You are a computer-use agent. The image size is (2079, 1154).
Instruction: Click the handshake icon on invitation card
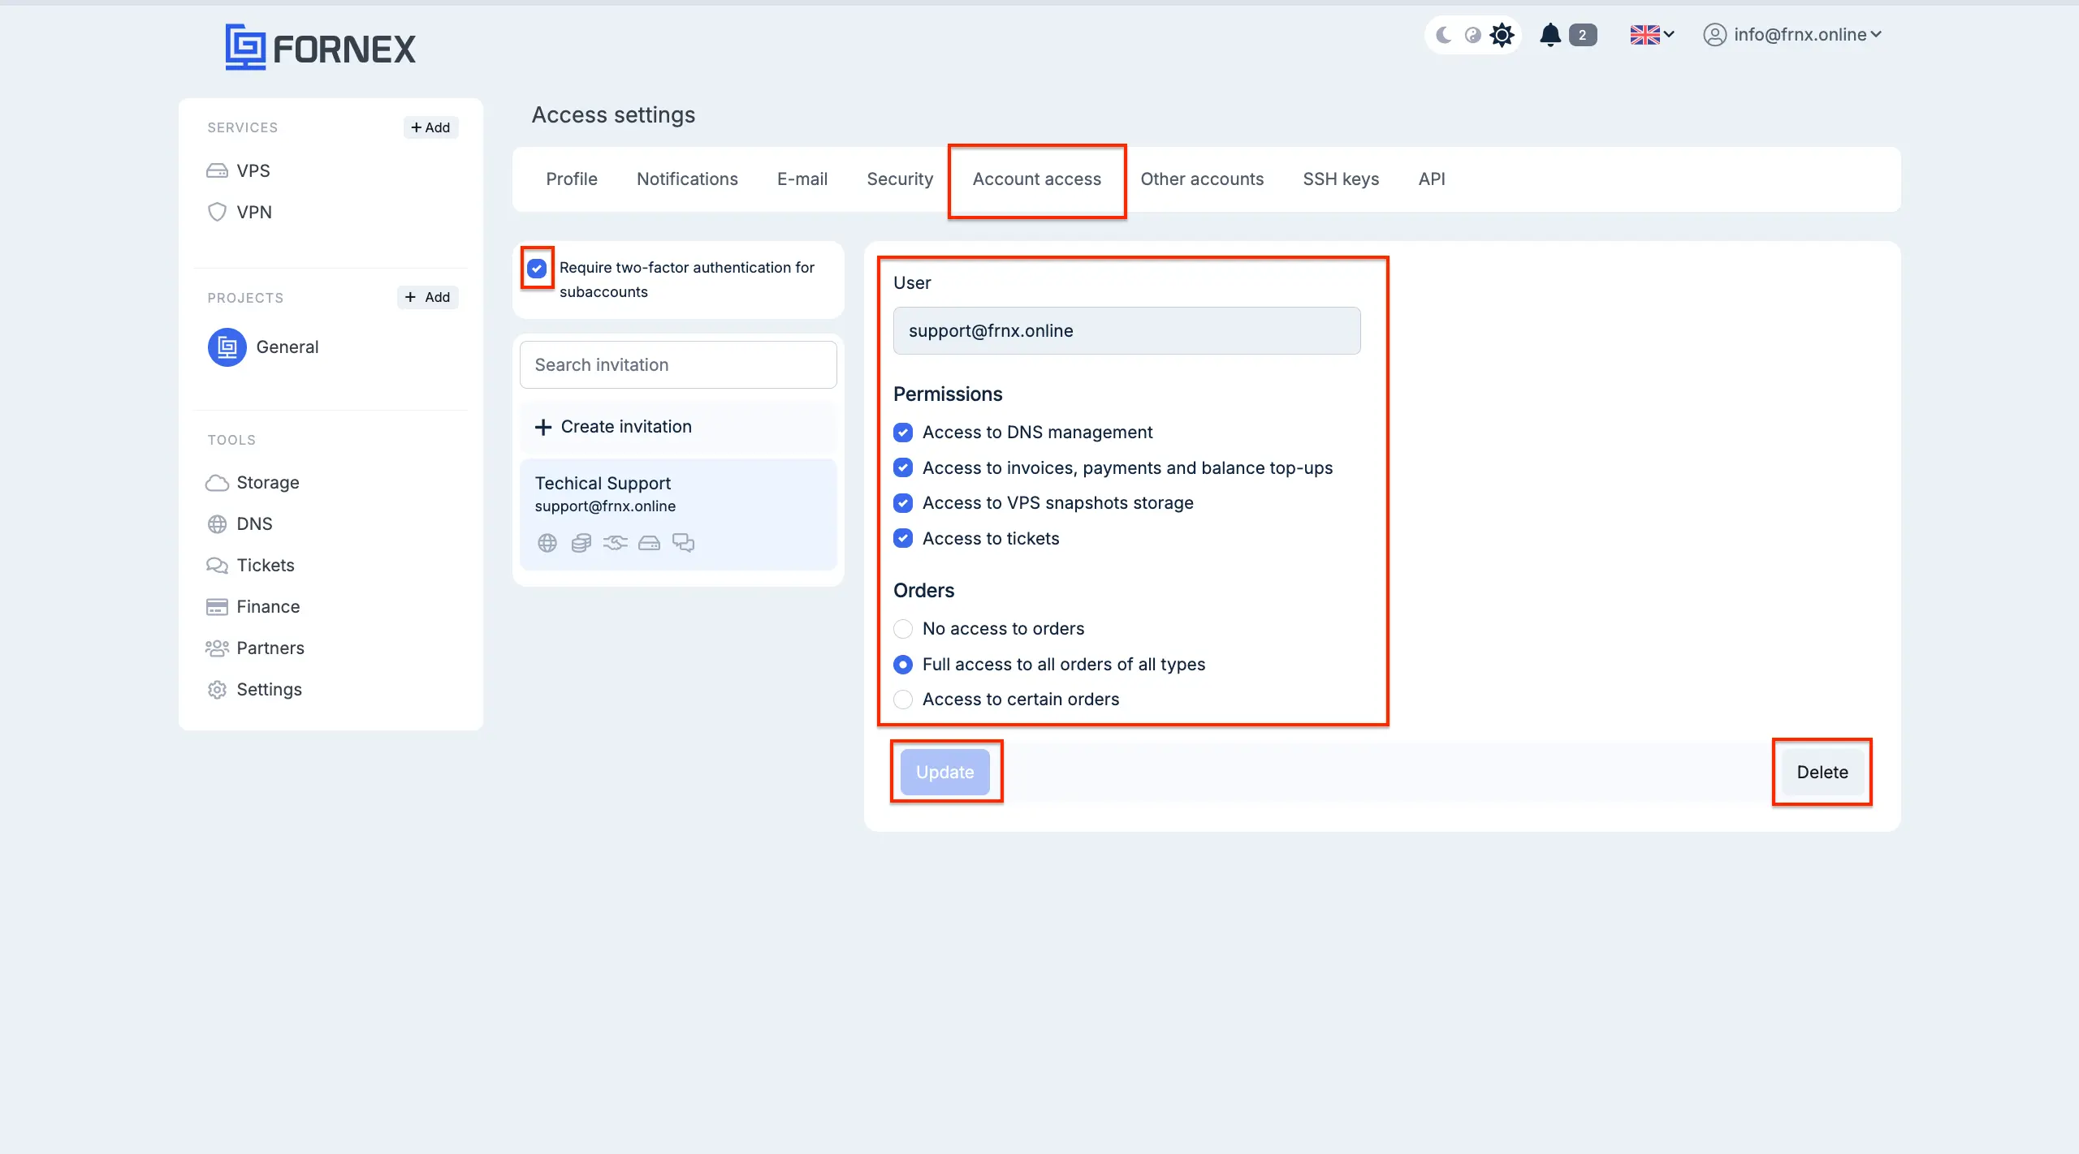tap(616, 543)
